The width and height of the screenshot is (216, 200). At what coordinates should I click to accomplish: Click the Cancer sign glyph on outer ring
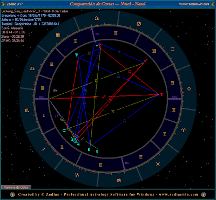[x=139, y=23]
